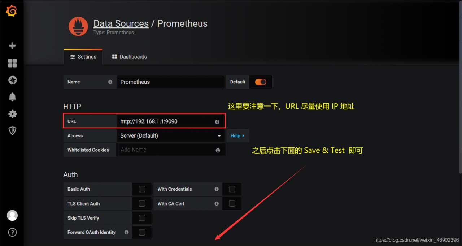Screen dimensions: 462x246
Task: Show the Name field info tooltip
Action: pyautogui.click(x=110, y=82)
